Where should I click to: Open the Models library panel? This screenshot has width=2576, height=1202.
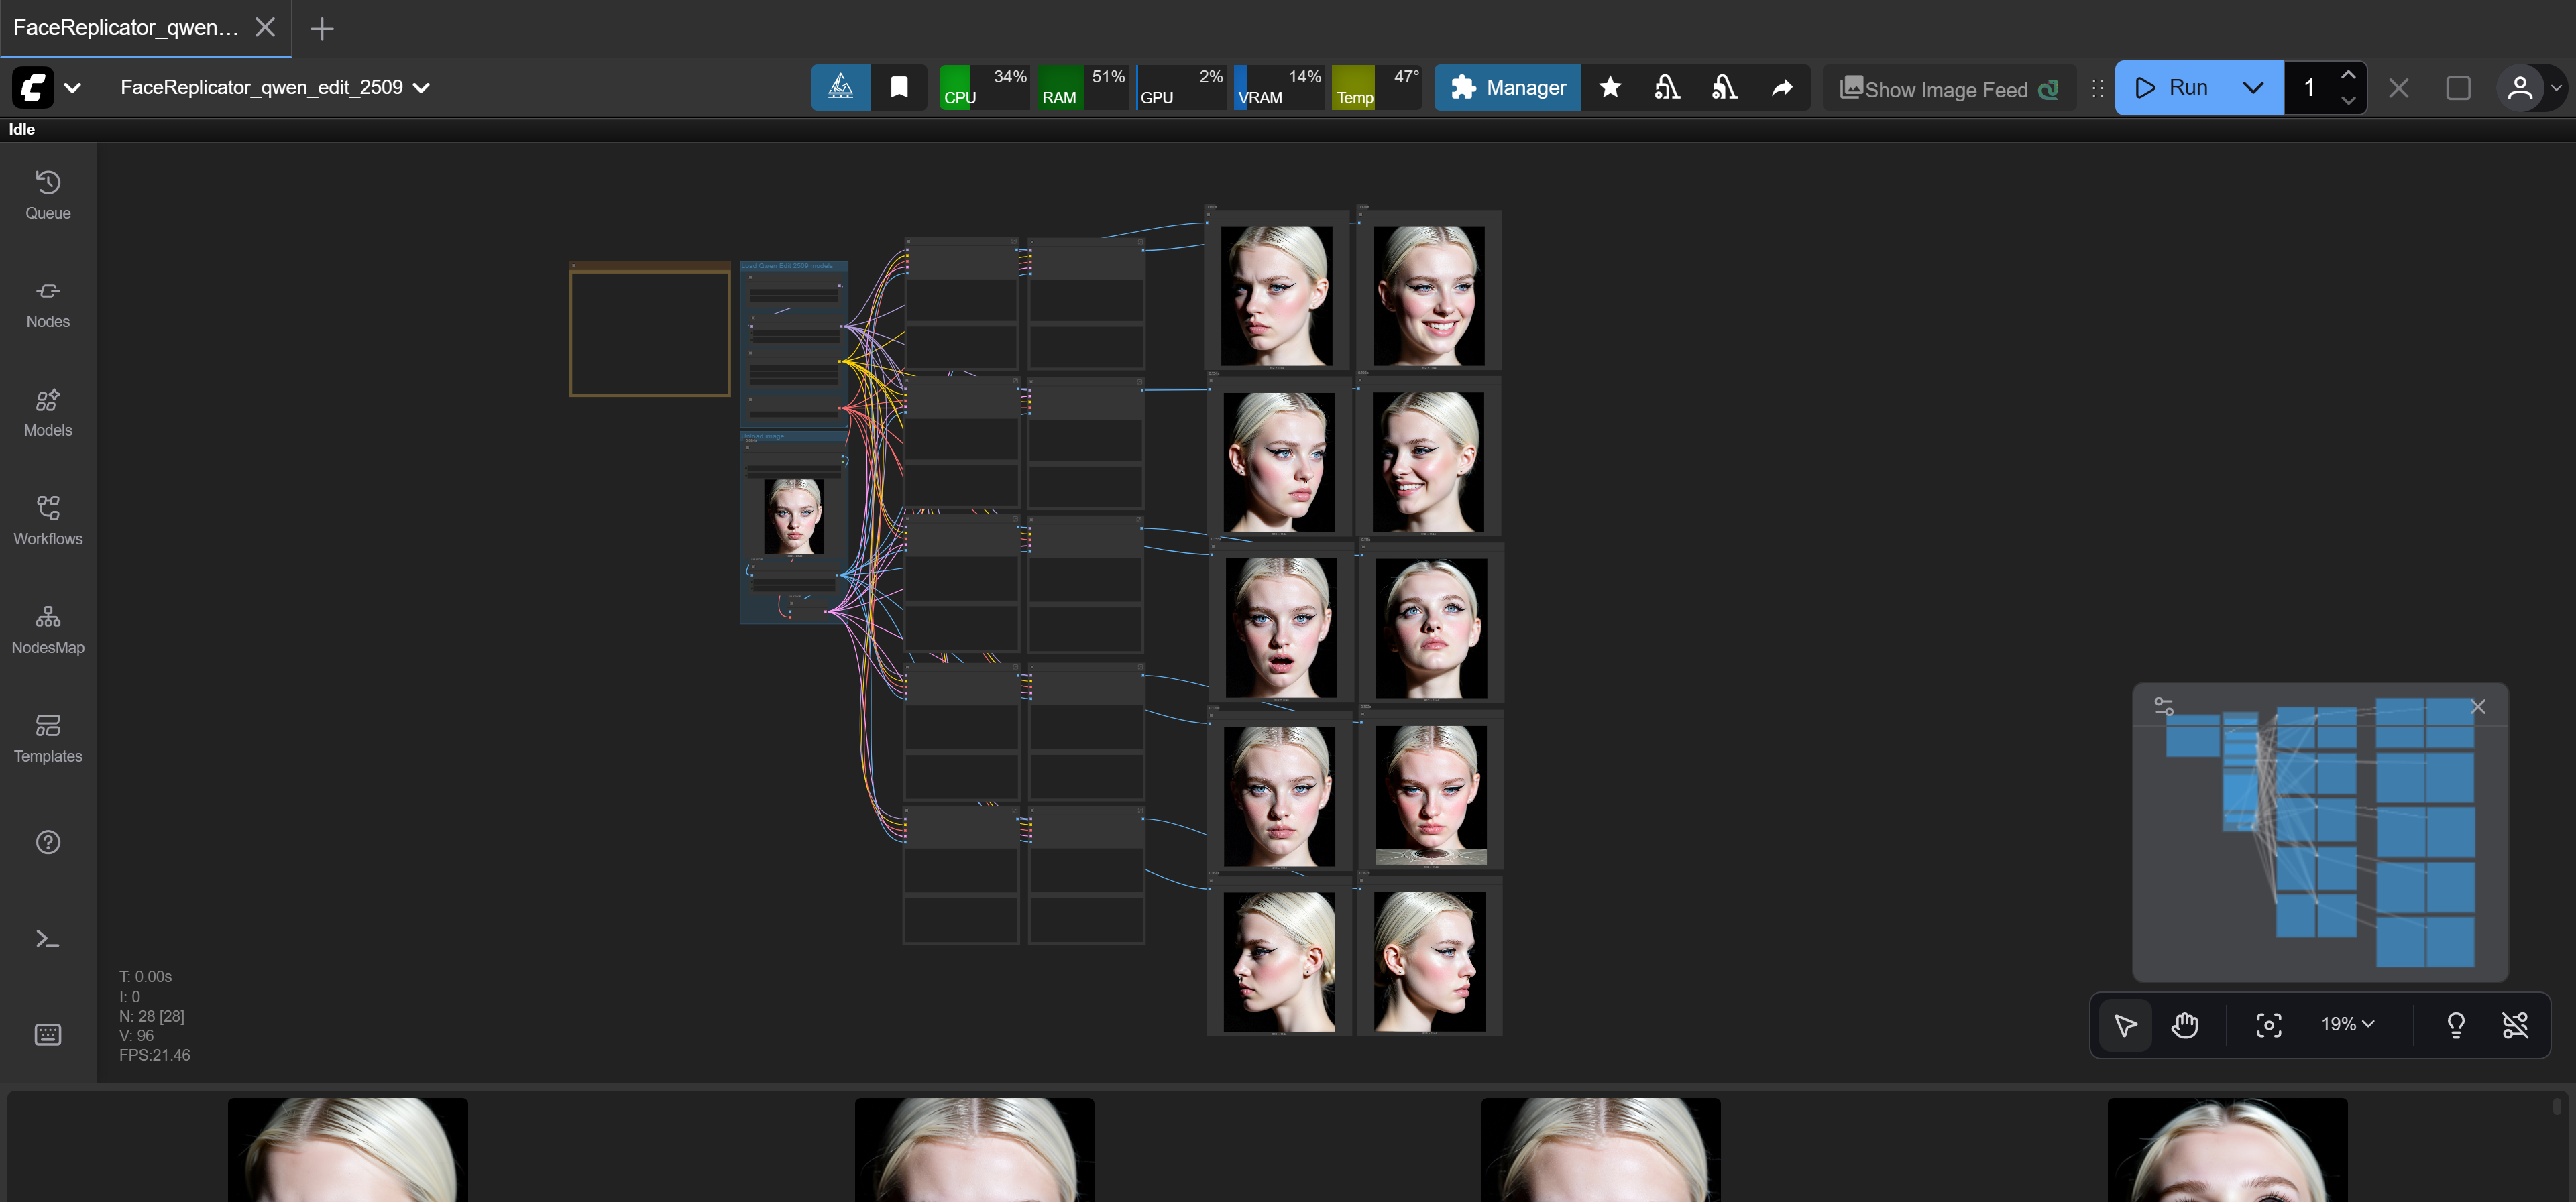point(48,413)
